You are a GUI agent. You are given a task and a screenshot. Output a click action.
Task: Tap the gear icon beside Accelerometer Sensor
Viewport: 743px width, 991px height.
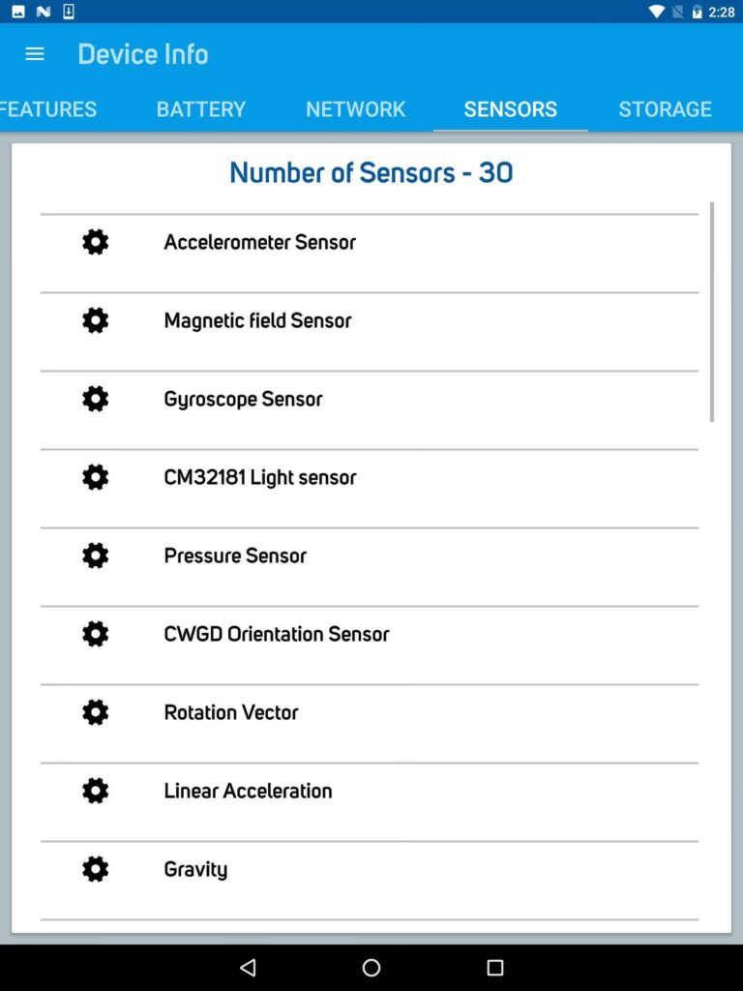point(95,242)
